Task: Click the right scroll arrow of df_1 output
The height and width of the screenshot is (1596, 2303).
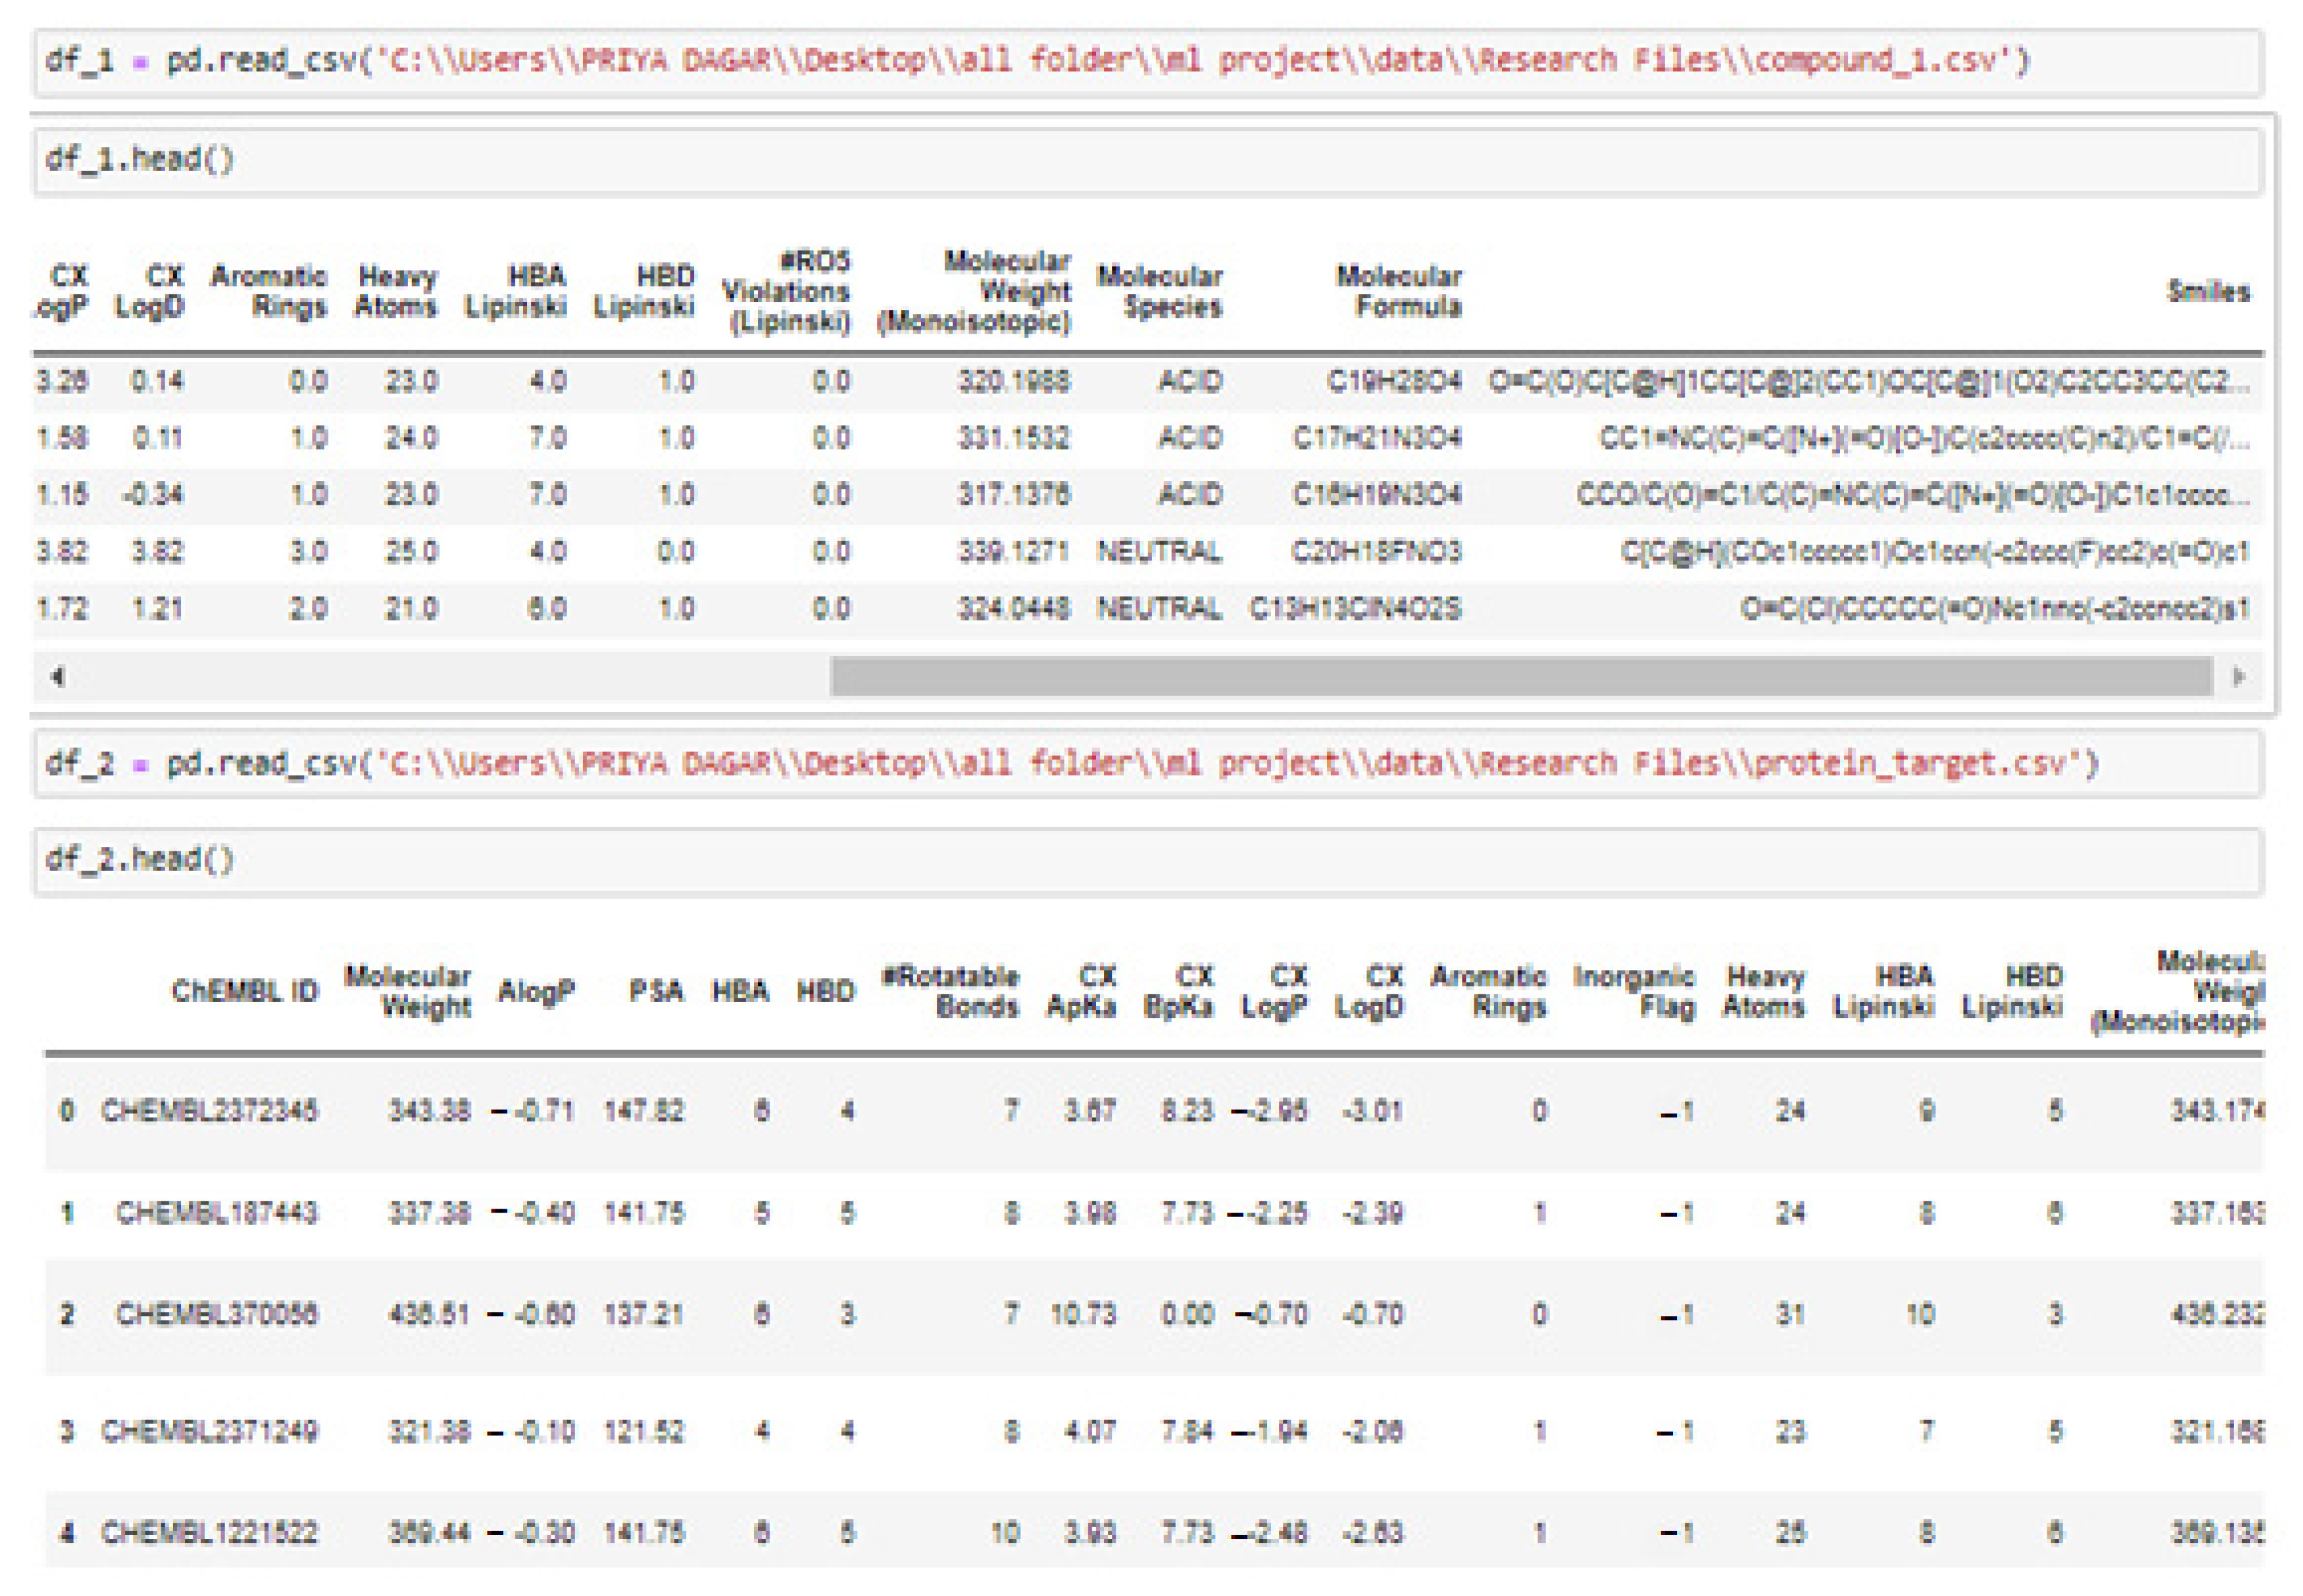Action: click(x=2239, y=677)
